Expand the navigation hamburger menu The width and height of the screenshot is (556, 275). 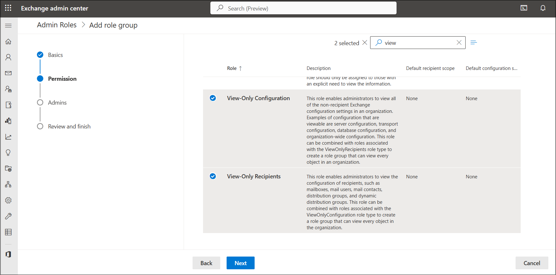8,25
